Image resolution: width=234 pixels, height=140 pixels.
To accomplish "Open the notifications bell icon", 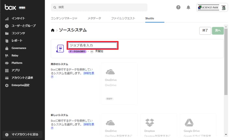I will tap(188, 7).
